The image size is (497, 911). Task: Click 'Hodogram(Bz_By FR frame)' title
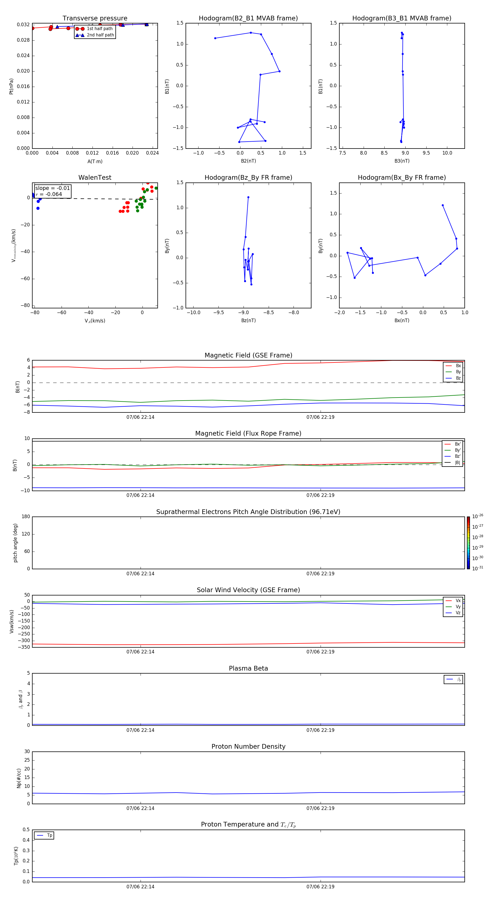pyautogui.click(x=248, y=178)
